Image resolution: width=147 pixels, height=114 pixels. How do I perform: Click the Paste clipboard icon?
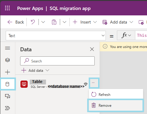point(54,22)
